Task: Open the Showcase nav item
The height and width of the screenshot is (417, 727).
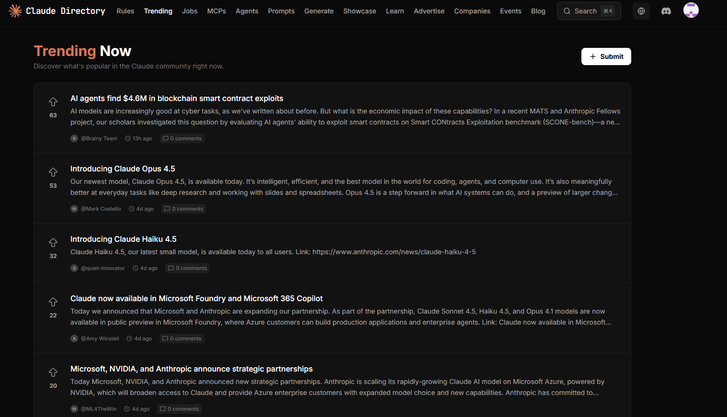Action: click(x=360, y=11)
